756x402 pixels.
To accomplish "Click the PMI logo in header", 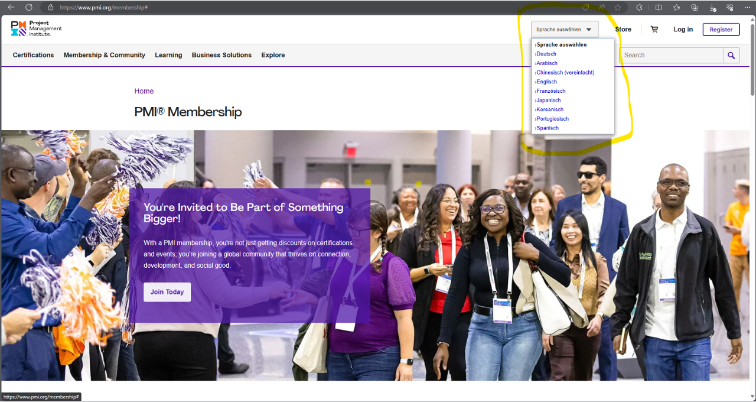I will click(x=36, y=28).
